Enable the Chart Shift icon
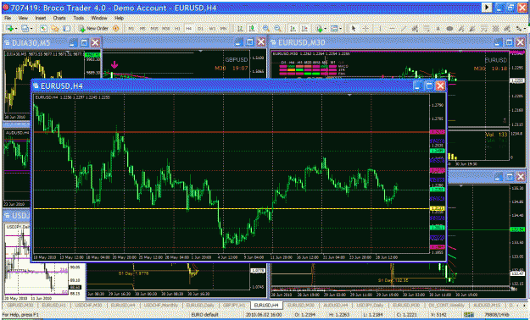This screenshot has width=530, height=320. (x=305, y=29)
